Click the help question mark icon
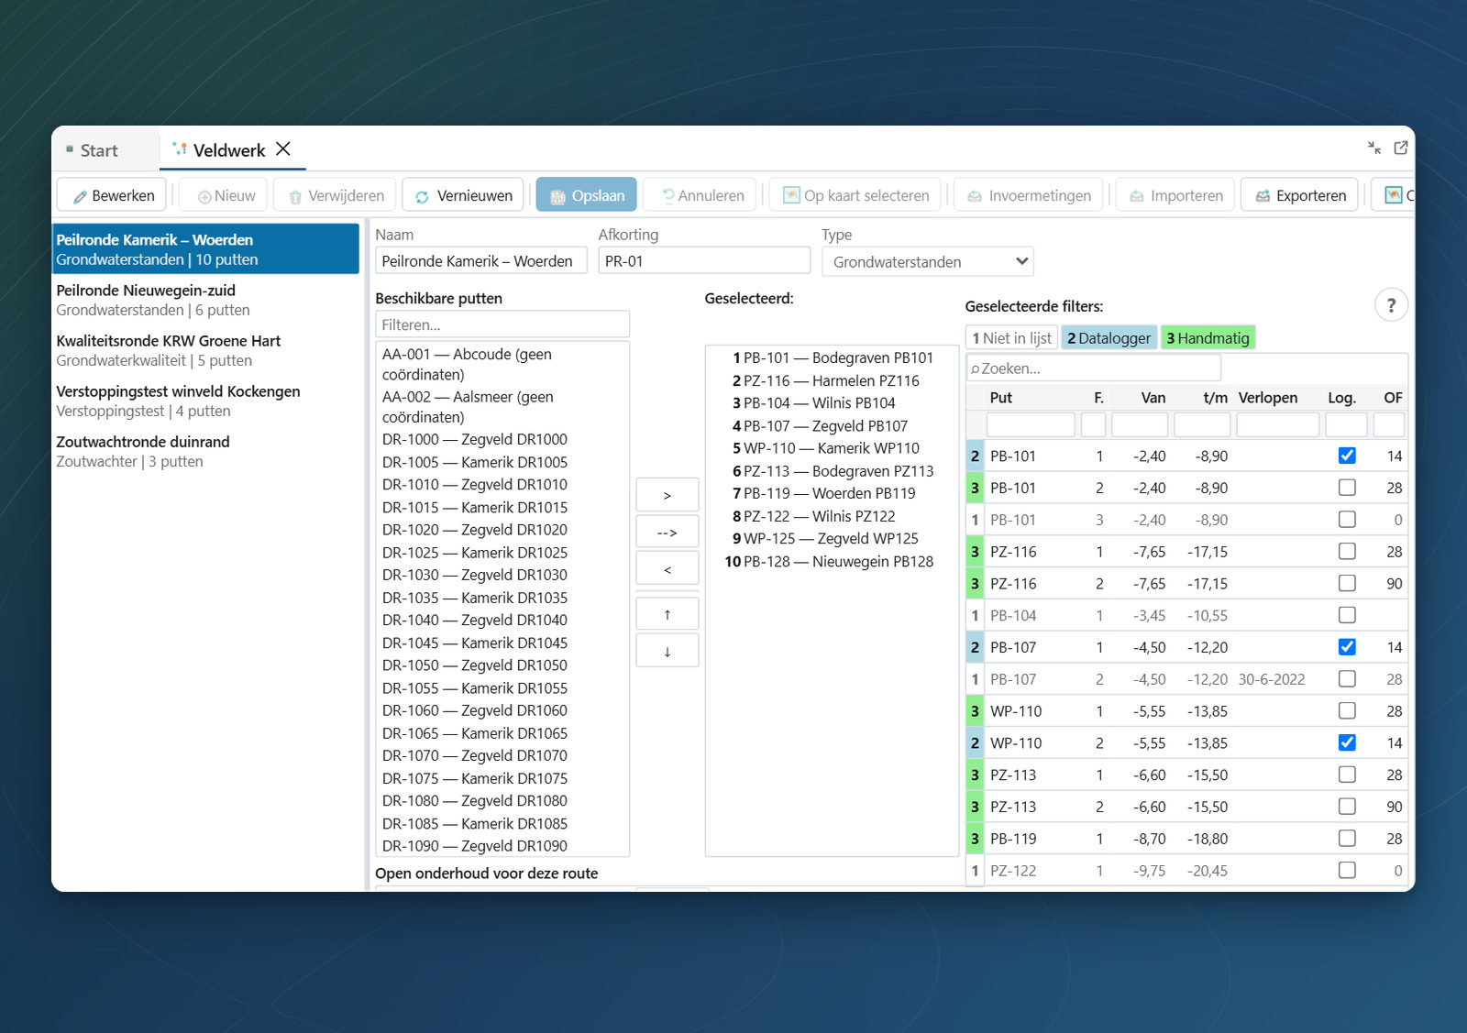1467x1033 pixels. coord(1391,305)
